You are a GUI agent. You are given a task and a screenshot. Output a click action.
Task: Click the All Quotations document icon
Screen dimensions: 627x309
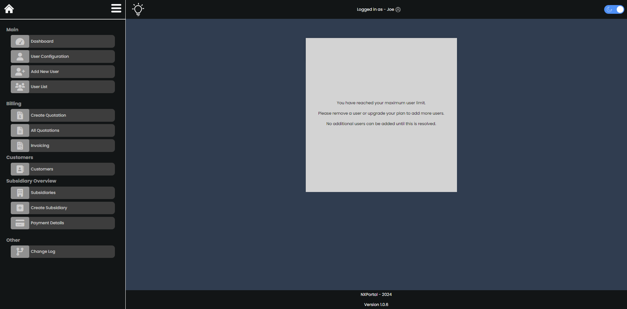(x=20, y=130)
